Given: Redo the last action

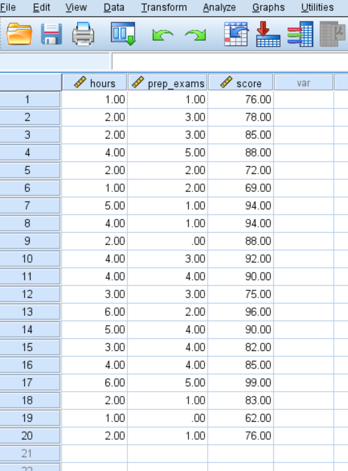Looking at the screenshot, I should [x=196, y=35].
